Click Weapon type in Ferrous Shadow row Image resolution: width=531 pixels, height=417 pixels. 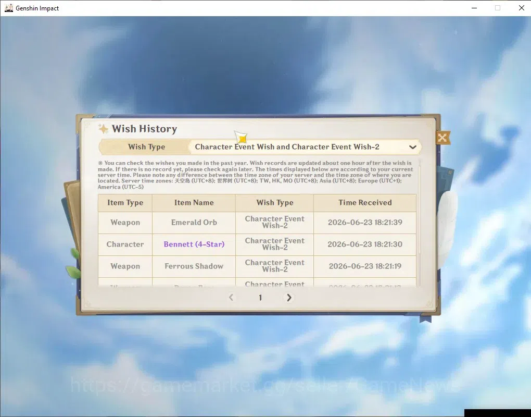(x=125, y=266)
